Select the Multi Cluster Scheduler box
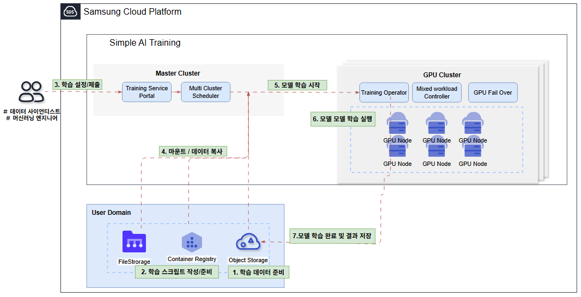581x297 pixels. tap(206, 92)
